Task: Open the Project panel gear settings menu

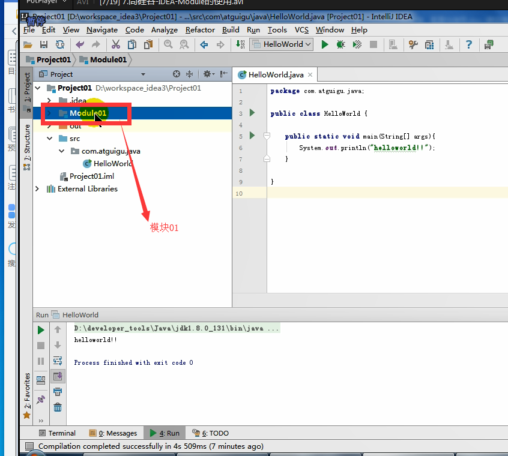Action: (x=208, y=74)
